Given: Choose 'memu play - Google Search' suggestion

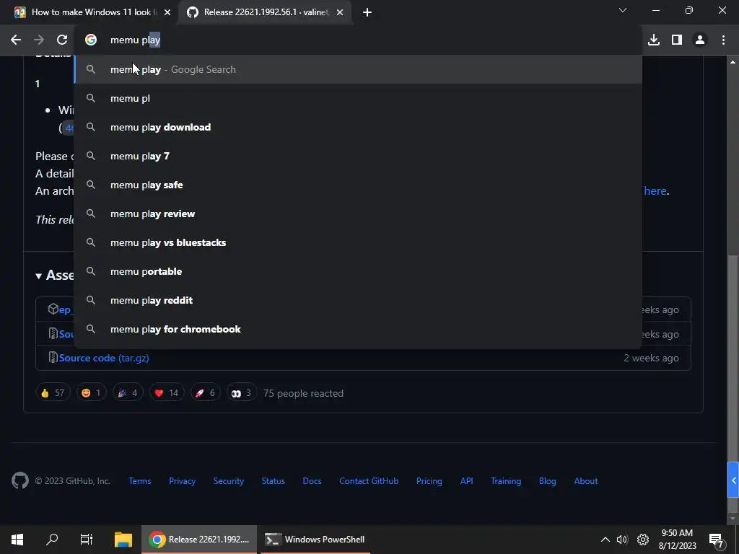Looking at the screenshot, I should click(358, 70).
